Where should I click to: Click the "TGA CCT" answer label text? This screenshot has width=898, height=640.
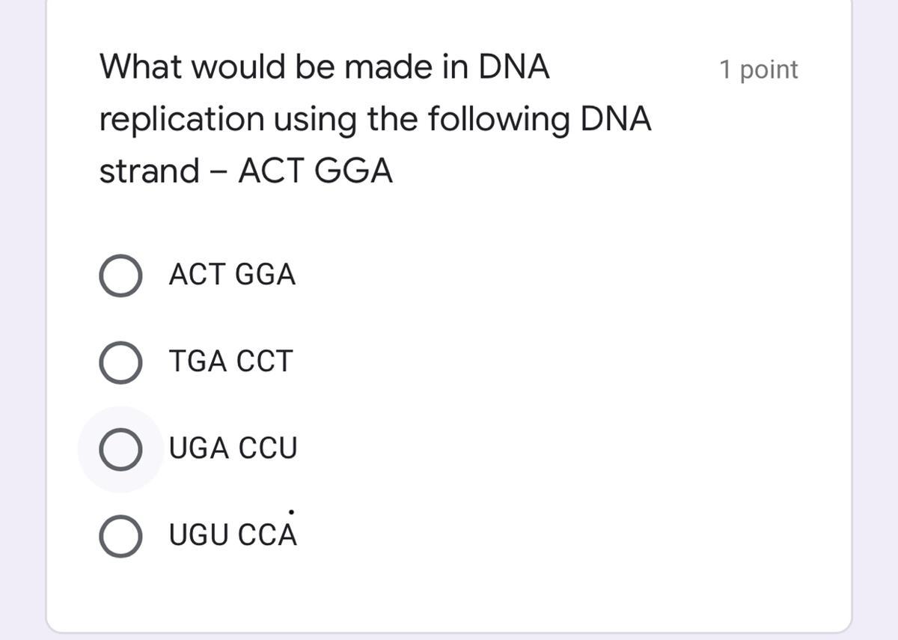(230, 362)
